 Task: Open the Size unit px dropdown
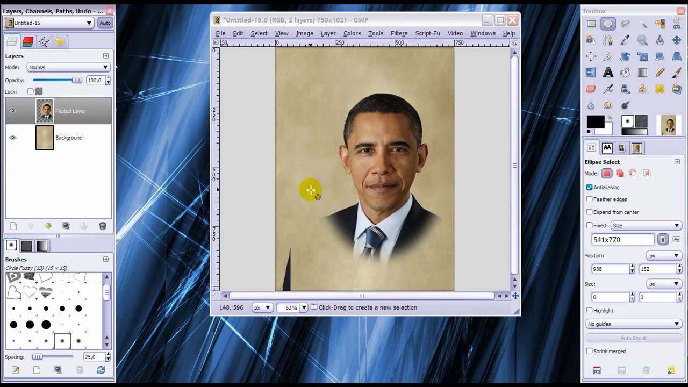click(x=664, y=284)
